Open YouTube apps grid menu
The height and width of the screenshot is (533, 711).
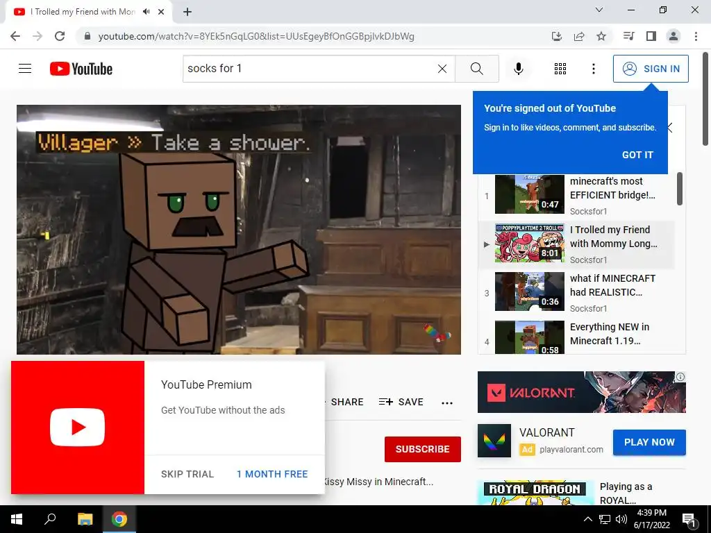(560, 69)
